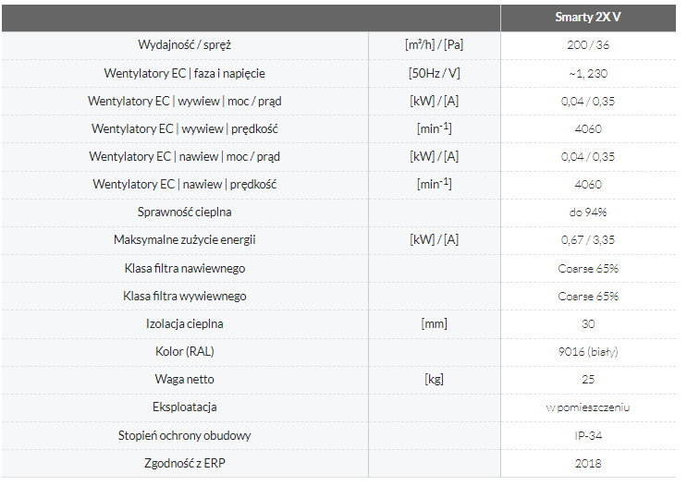687x486 pixels.
Task: Click the Smarty 2X V column header
Action: pos(587,17)
